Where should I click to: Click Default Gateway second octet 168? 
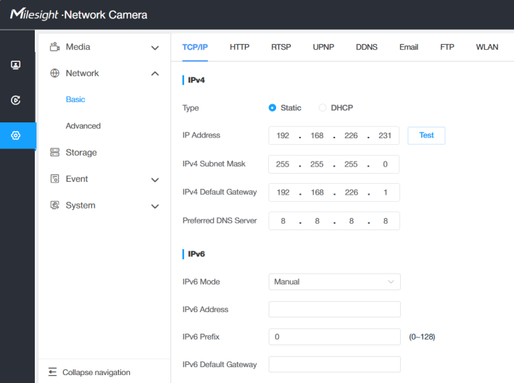[317, 192]
